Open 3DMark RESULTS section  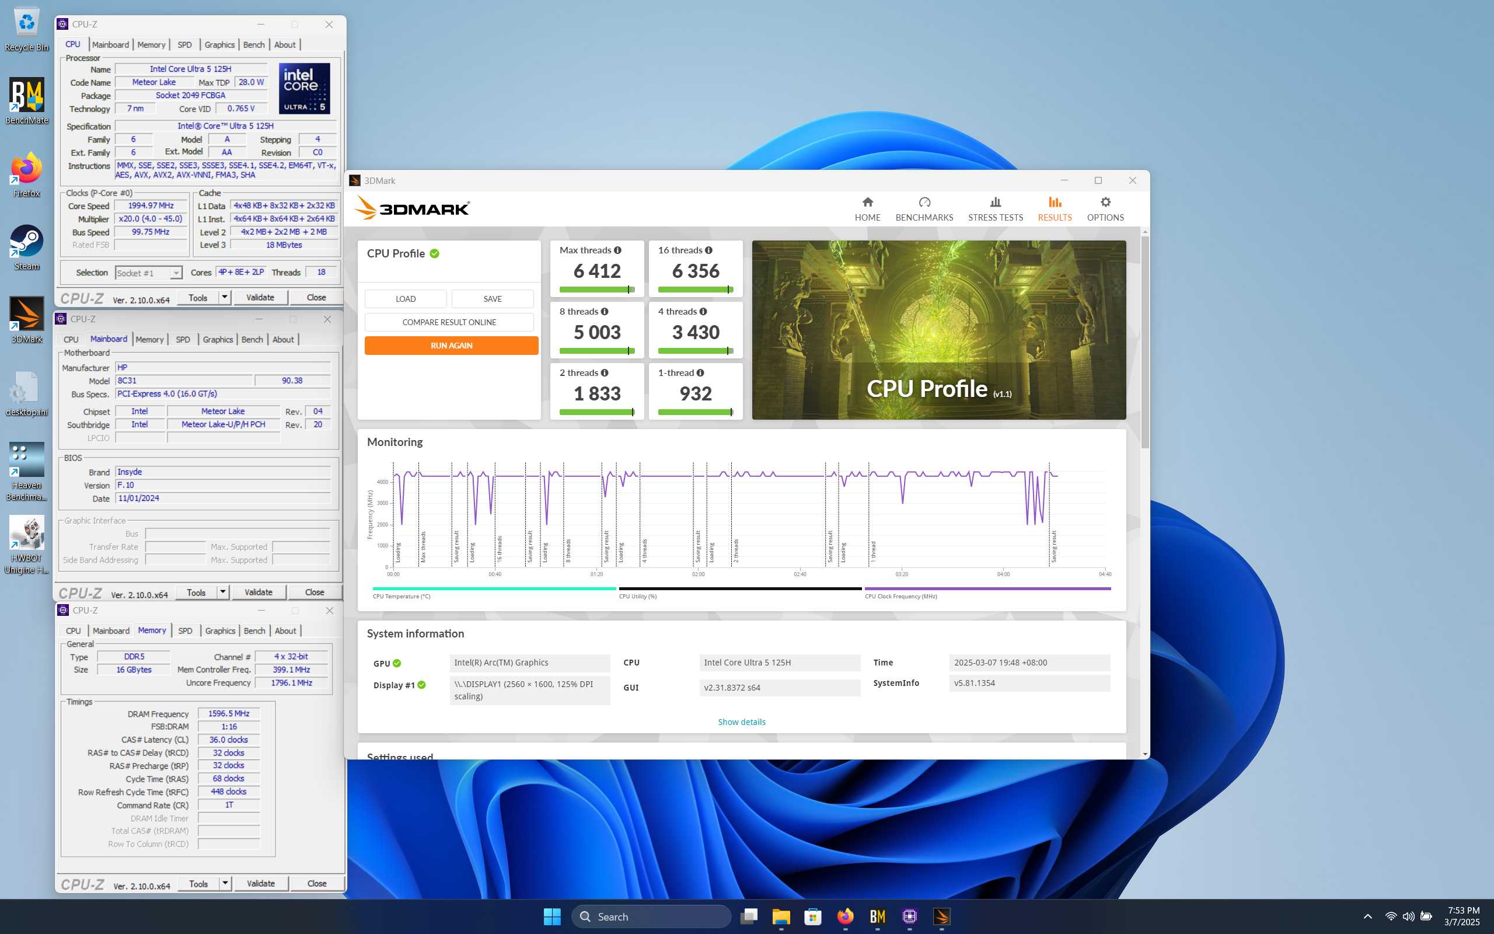click(x=1055, y=209)
